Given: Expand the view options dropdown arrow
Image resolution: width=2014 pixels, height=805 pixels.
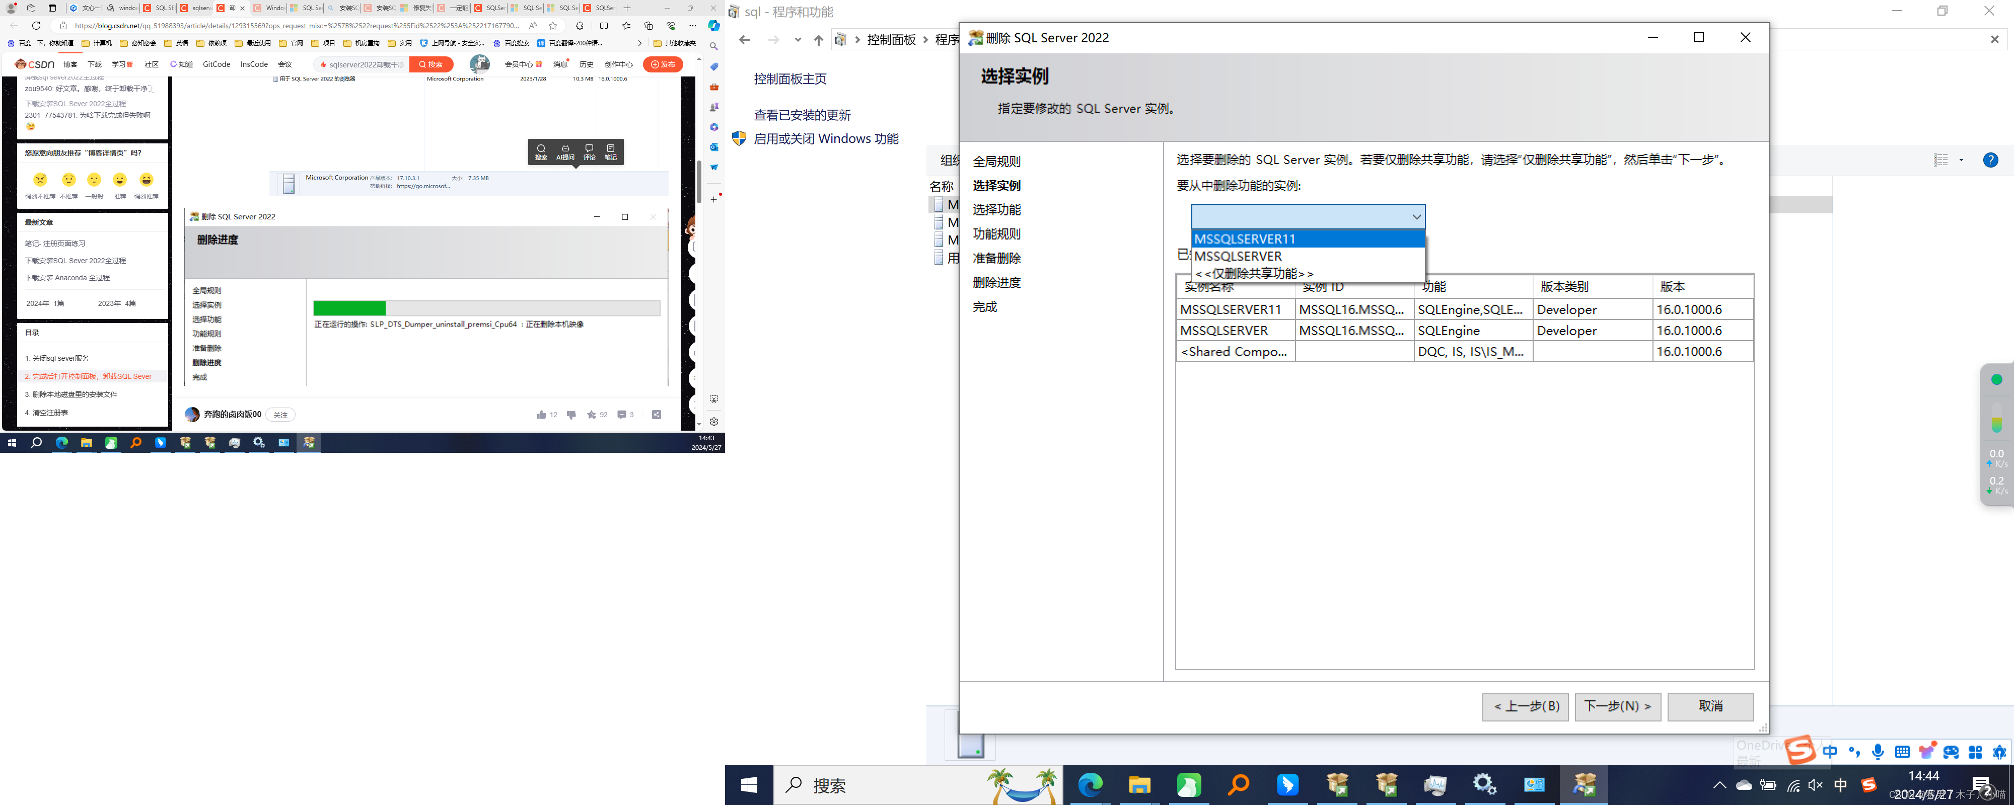Looking at the screenshot, I should [1961, 160].
